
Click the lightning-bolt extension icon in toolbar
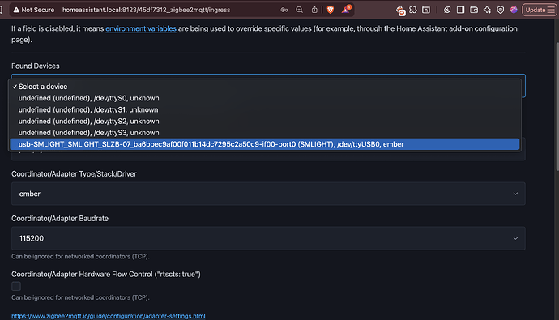point(447,10)
